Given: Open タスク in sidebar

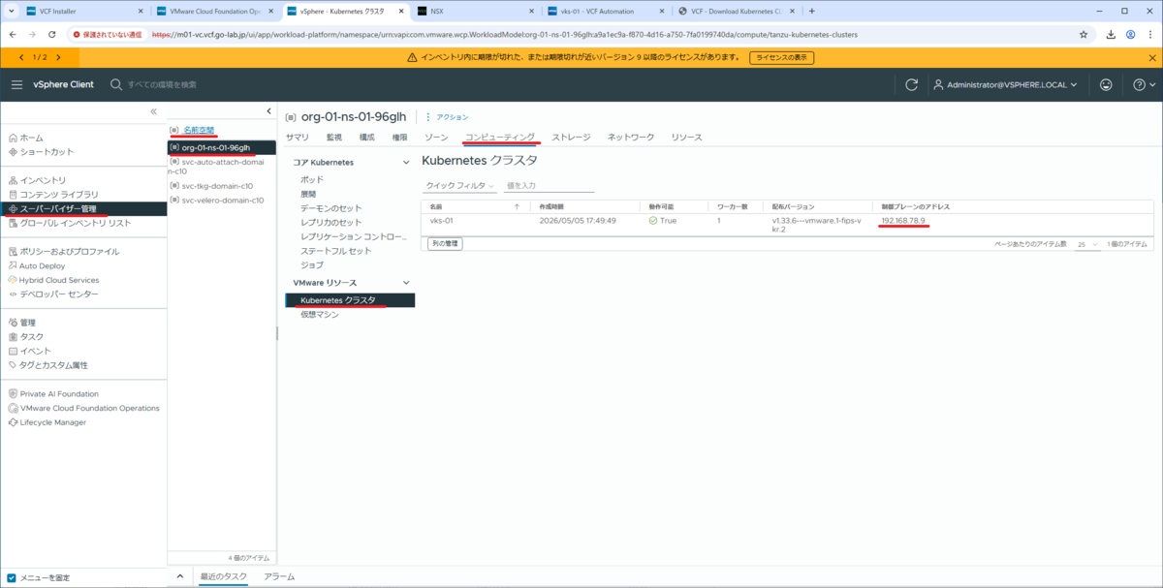Looking at the screenshot, I should (31, 336).
